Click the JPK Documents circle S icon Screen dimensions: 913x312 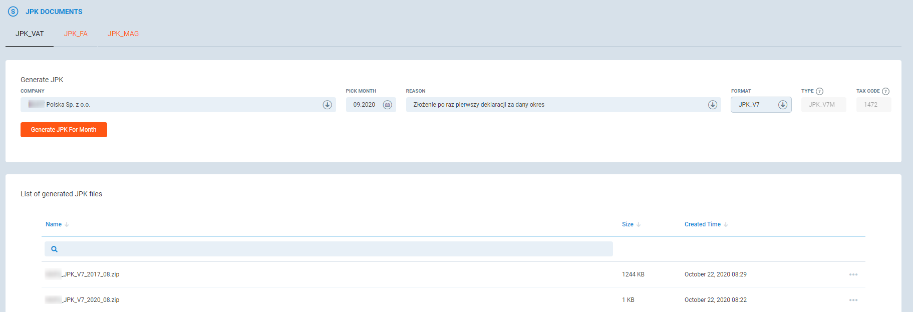(13, 12)
